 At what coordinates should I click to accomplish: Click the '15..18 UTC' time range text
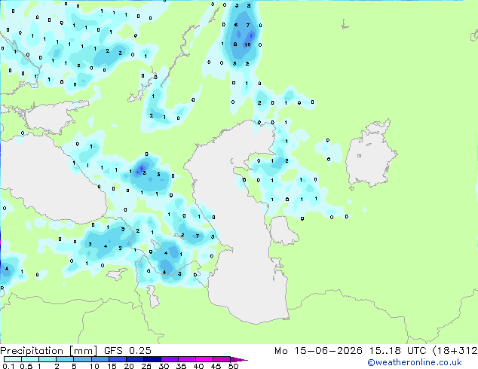click(x=397, y=351)
